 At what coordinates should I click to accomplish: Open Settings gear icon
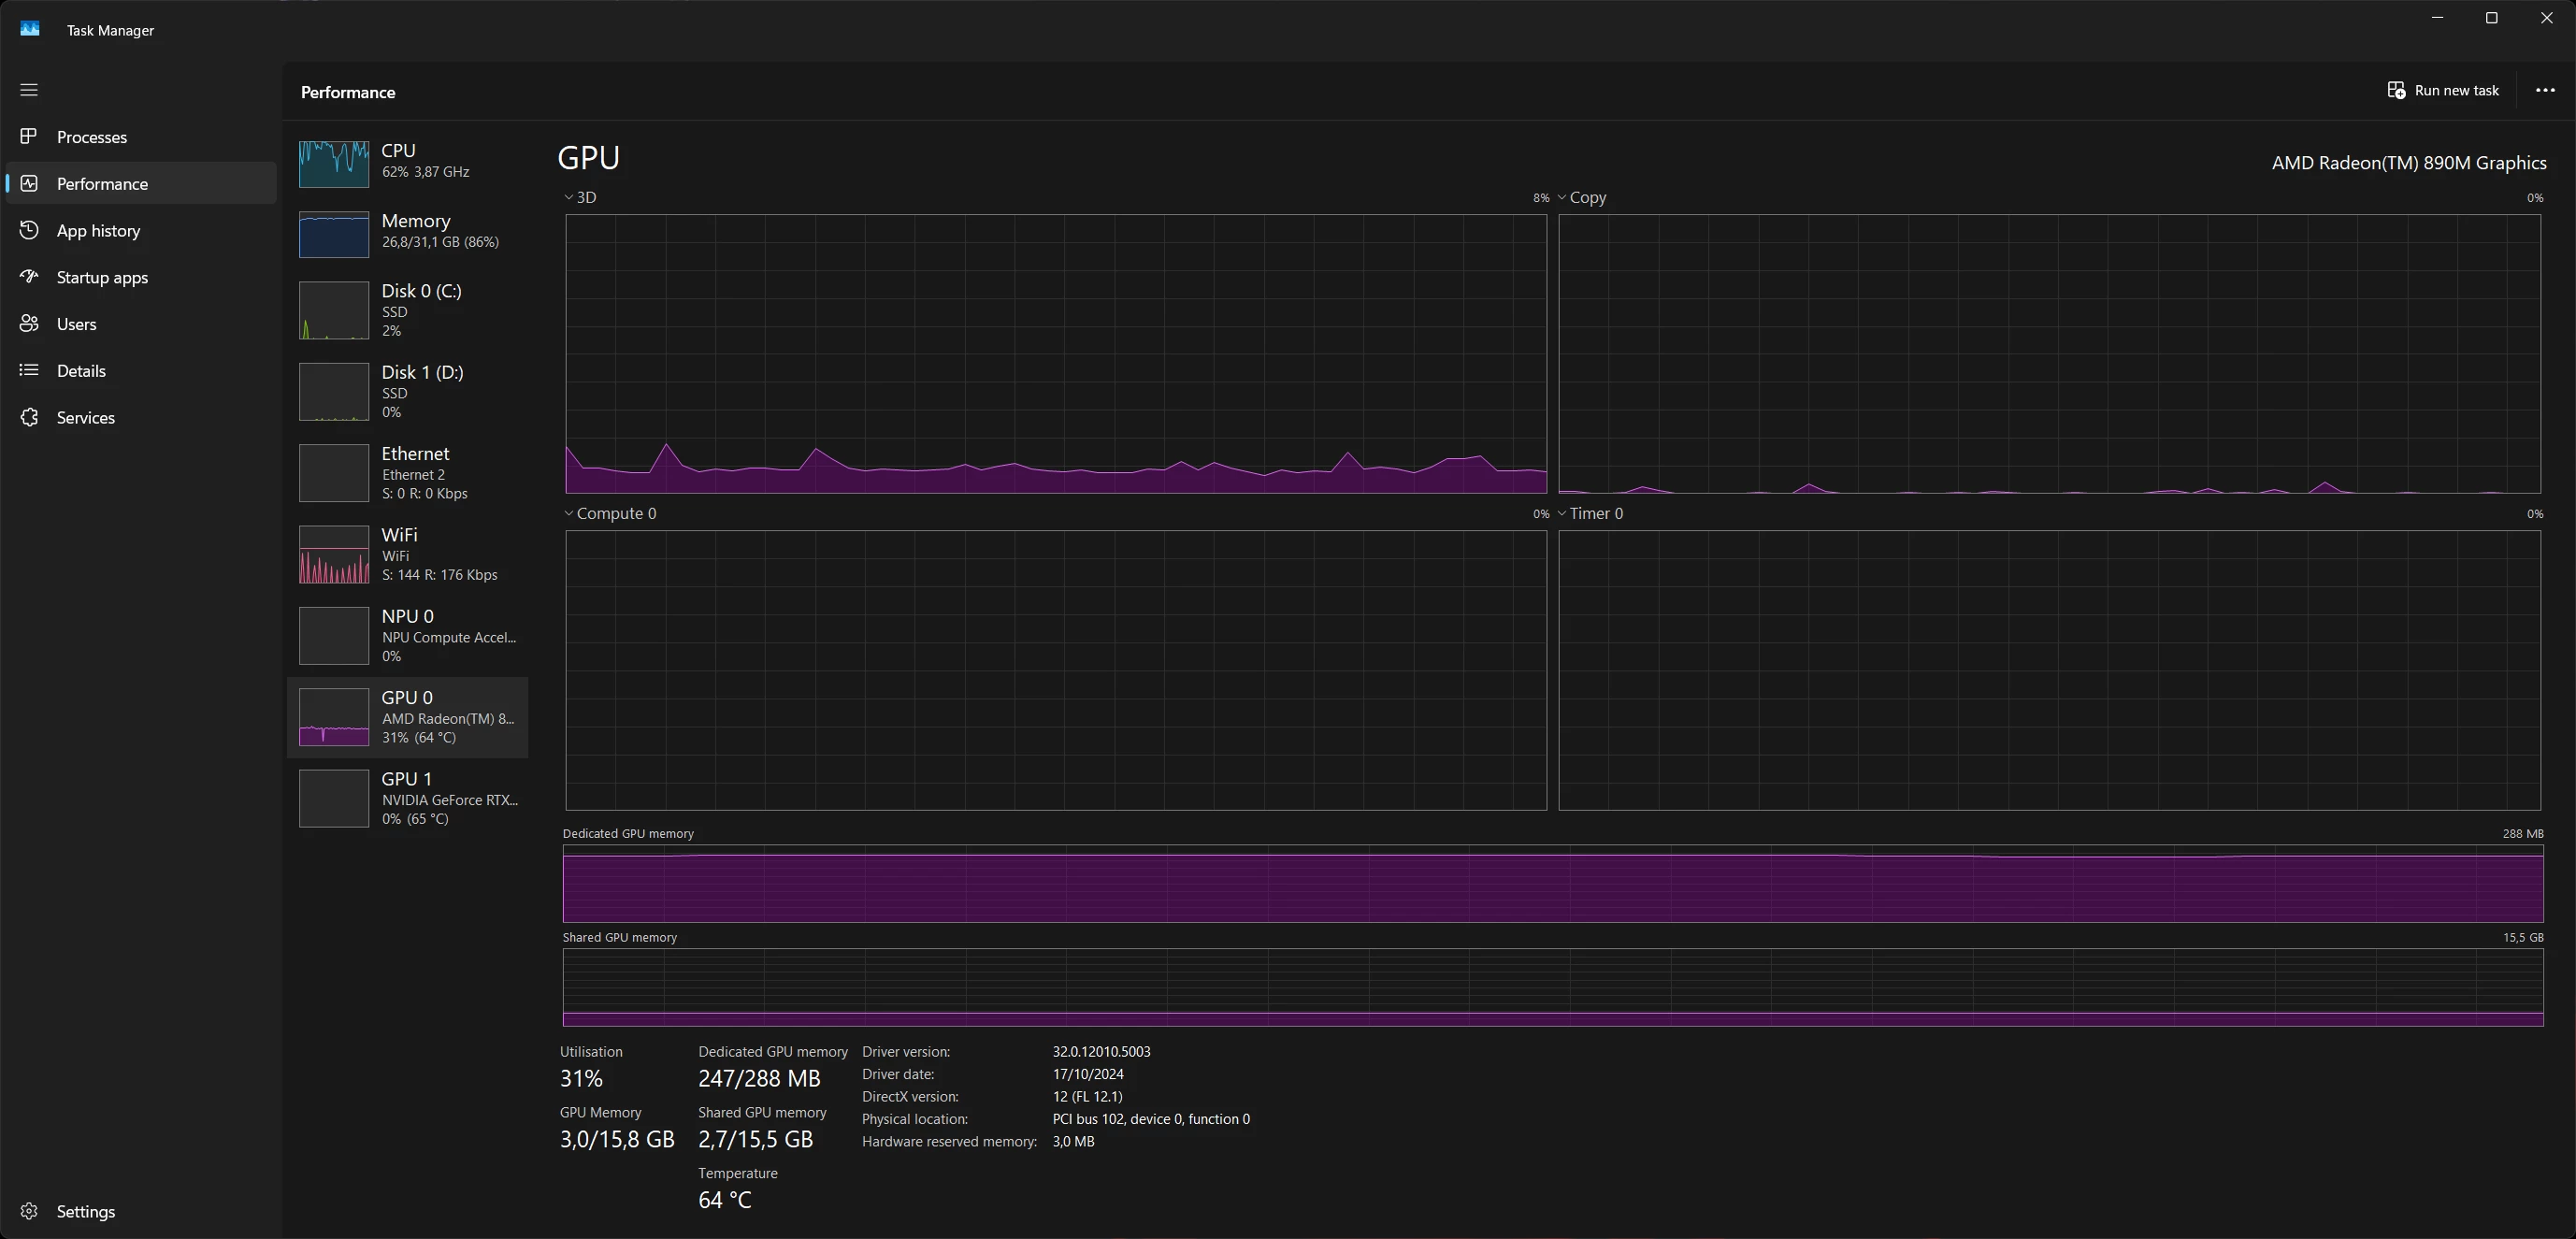29,1211
